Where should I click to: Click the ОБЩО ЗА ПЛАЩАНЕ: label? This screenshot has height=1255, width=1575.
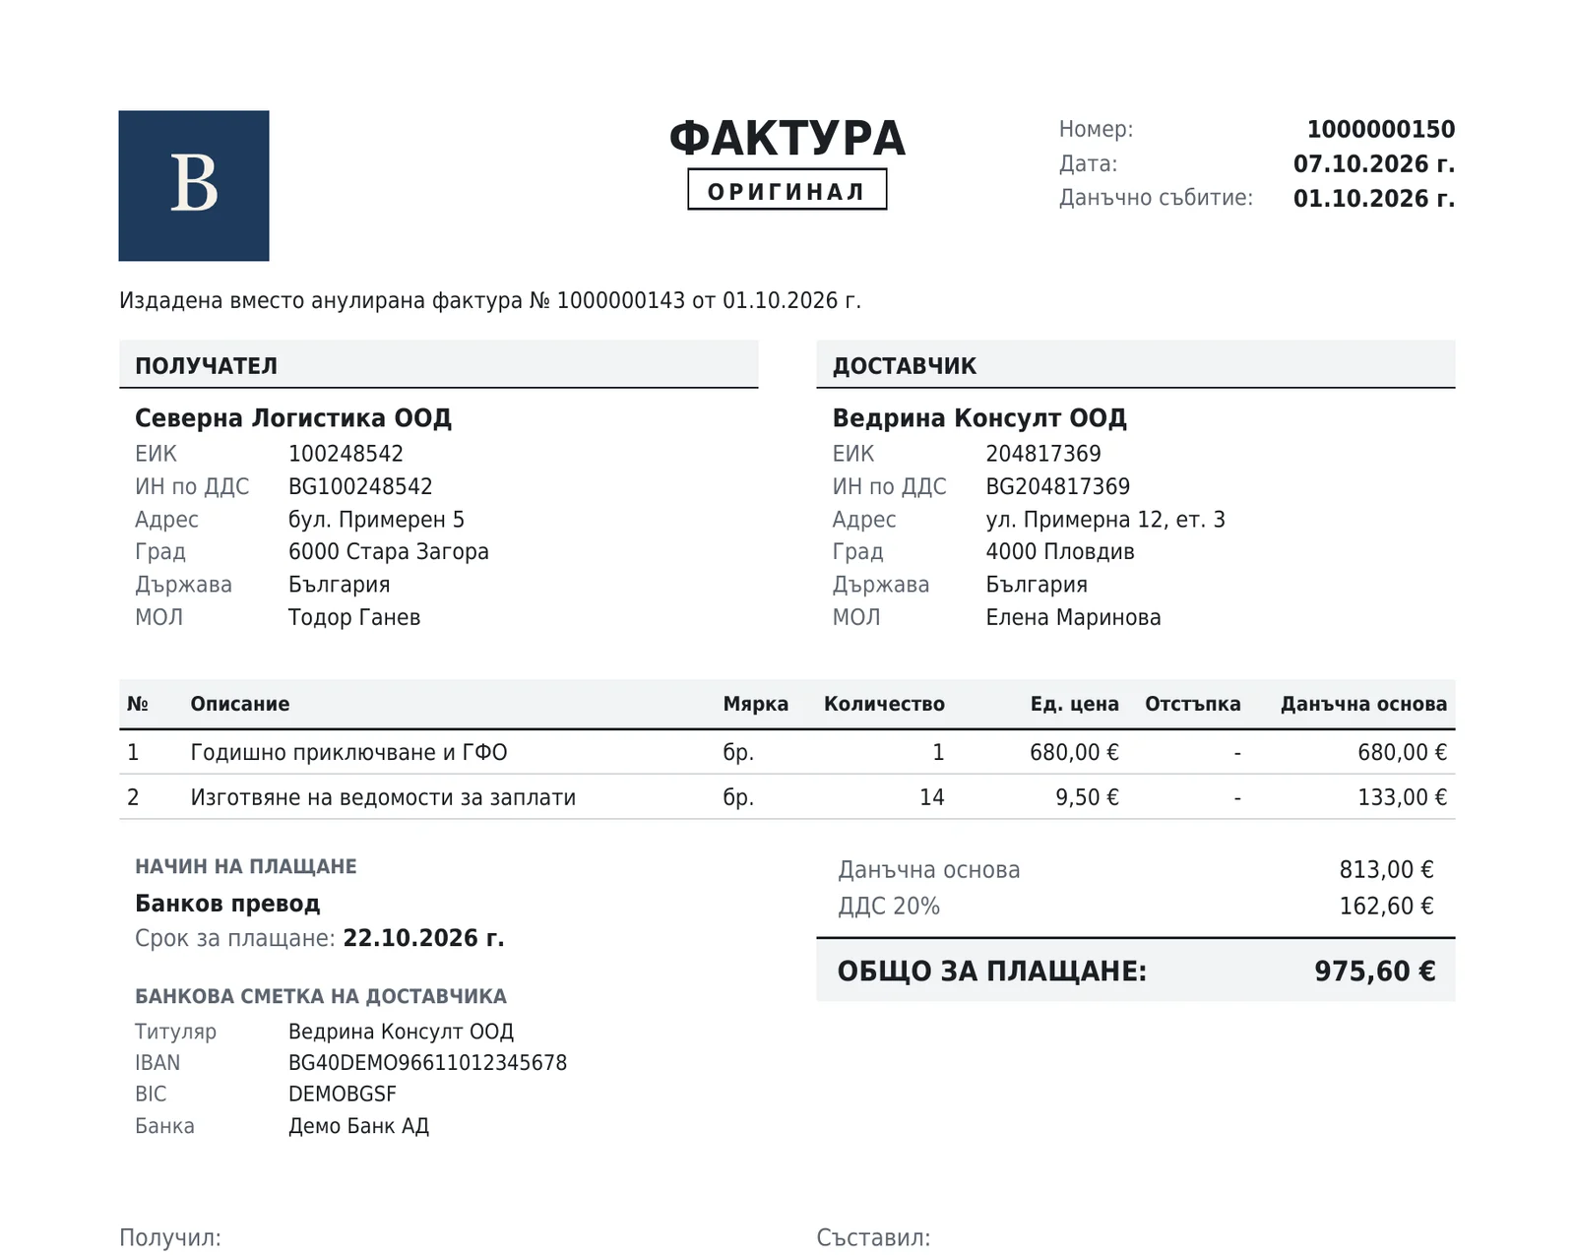coord(992,972)
